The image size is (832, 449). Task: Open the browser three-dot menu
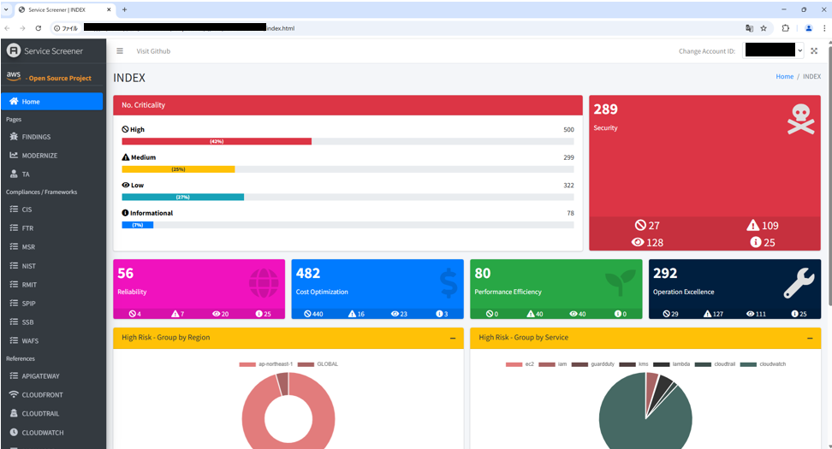(824, 28)
